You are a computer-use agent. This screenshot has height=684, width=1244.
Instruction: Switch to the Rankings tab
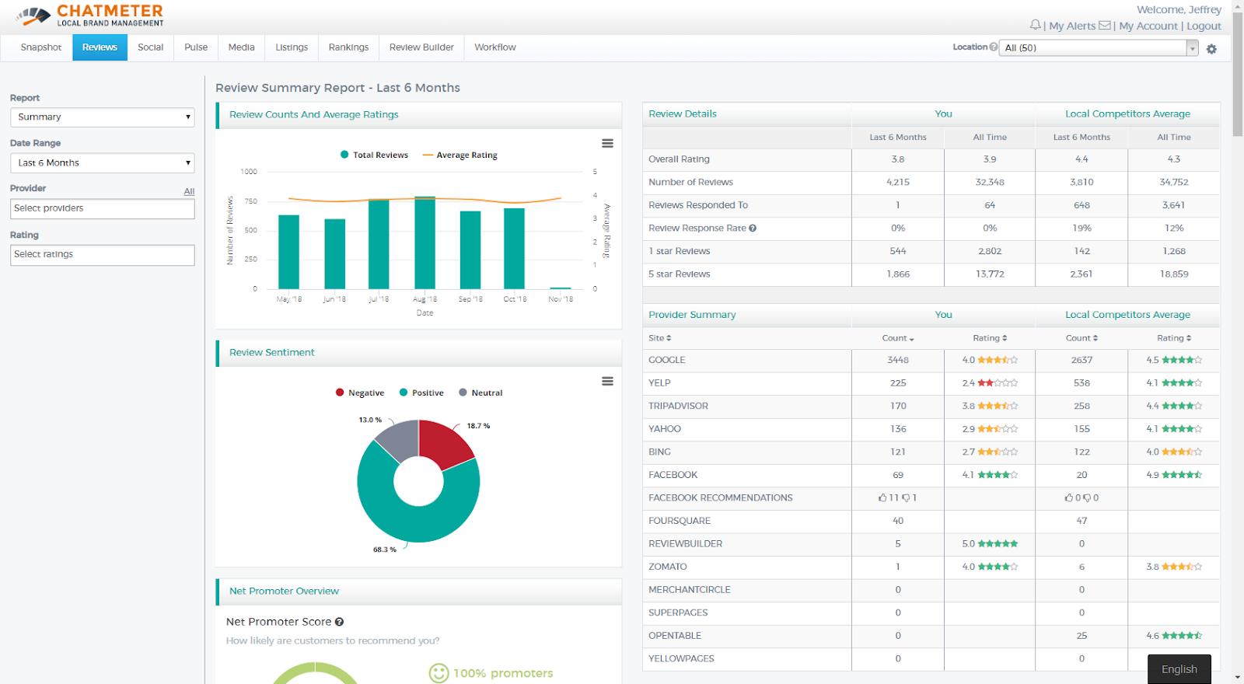tap(348, 47)
